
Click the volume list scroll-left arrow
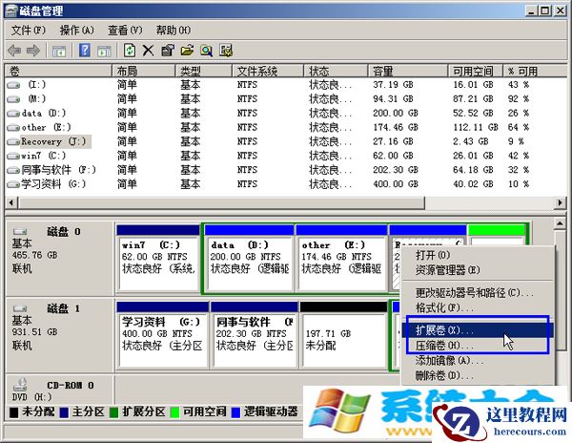click(10, 202)
